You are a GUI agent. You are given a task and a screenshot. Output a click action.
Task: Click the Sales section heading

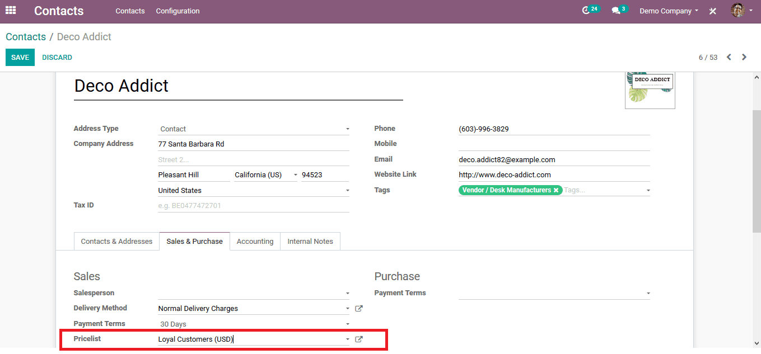pos(87,276)
